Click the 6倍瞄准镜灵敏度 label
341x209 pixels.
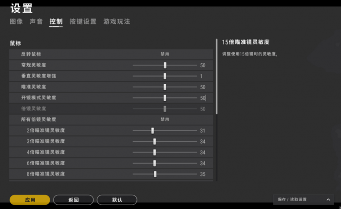[46, 163]
